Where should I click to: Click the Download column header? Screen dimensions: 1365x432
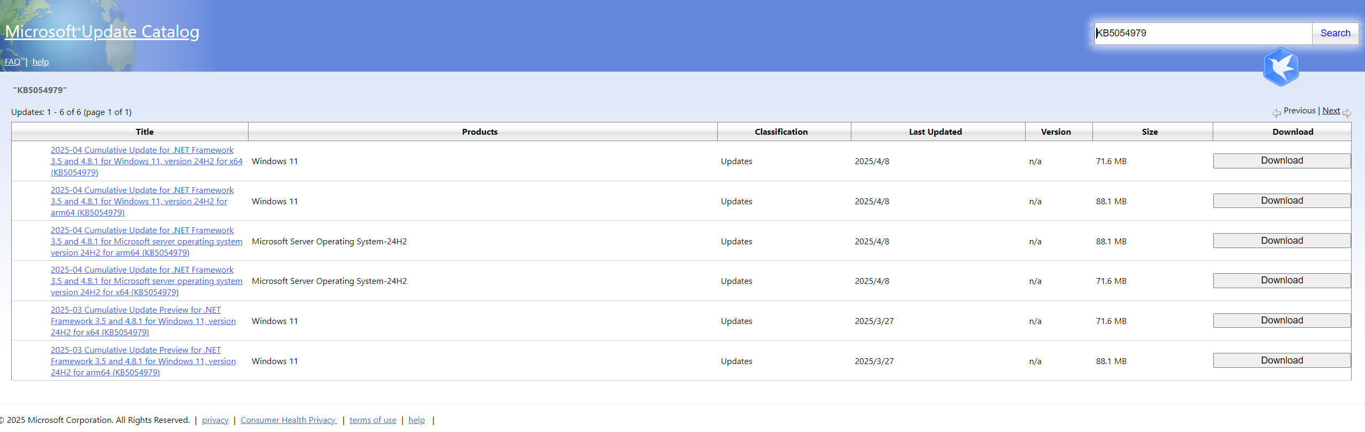1292,132
